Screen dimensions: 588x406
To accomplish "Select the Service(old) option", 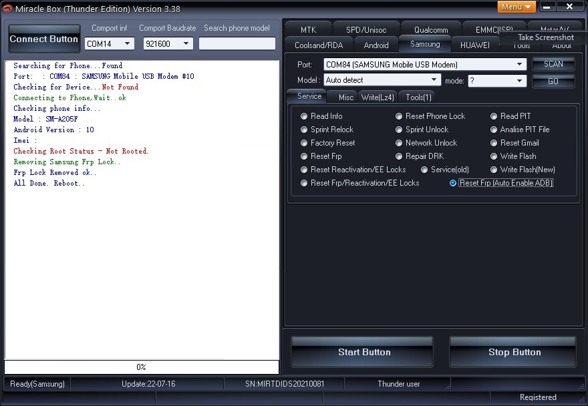I will (445, 170).
